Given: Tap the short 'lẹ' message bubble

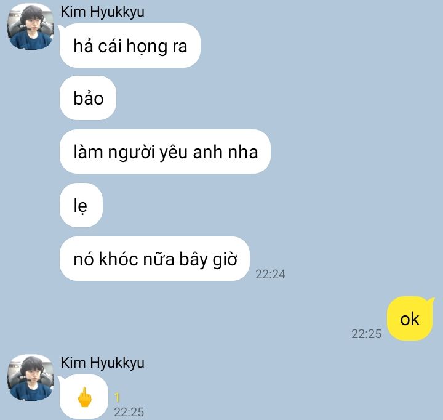Looking at the screenshot, I should (x=81, y=205).
